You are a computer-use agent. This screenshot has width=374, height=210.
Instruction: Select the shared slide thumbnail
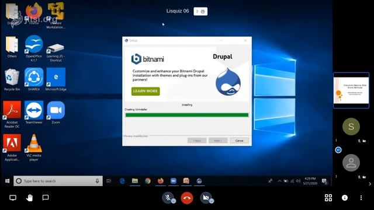[351, 90]
